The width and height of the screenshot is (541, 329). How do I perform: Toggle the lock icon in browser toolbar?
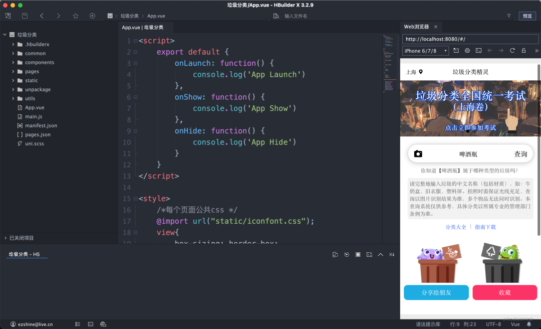523,51
